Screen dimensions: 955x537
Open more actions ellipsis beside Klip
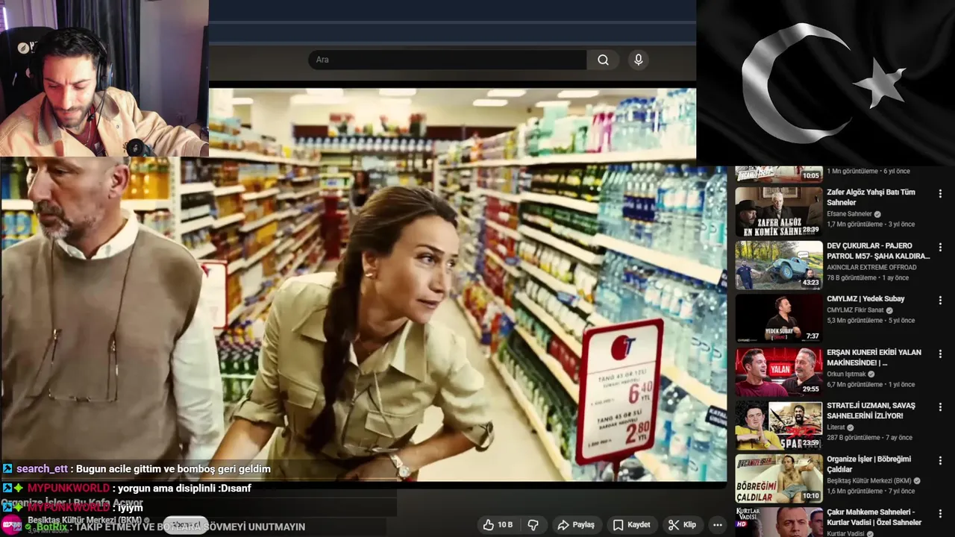[x=717, y=525]
